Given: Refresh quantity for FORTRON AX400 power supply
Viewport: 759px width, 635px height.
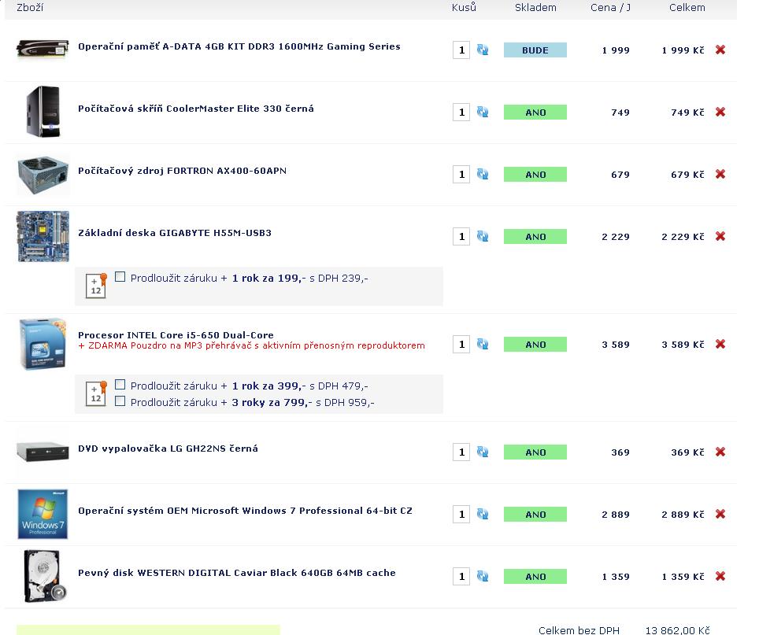Looking at the screenshot, I should click(483, 174).
